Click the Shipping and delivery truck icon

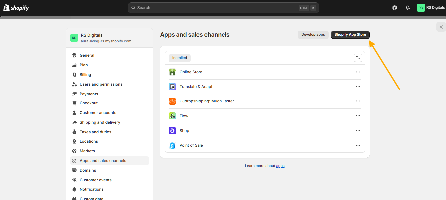(74, 122)
